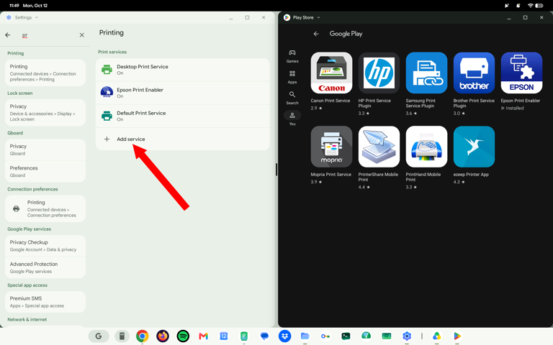
Task: Click the clock in status bar
Action: pos(14,6)
